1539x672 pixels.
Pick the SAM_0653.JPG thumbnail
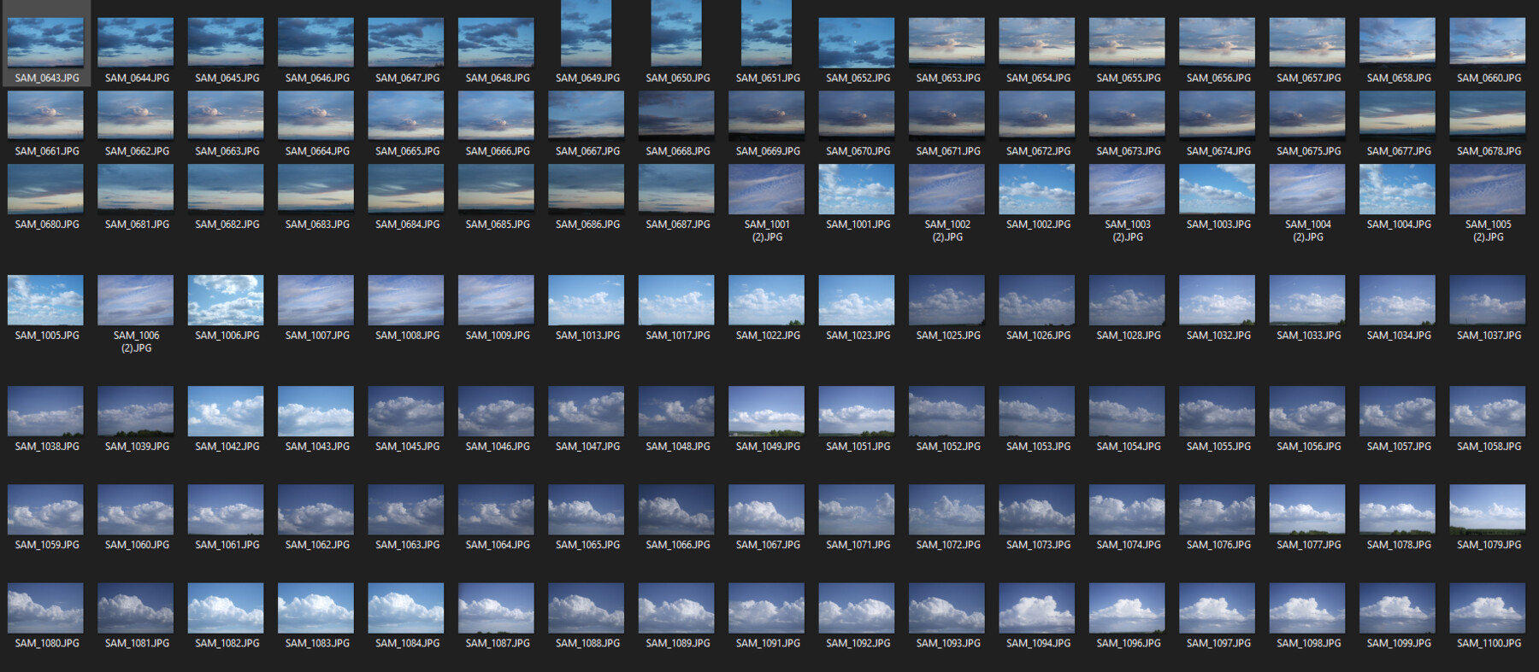946,43
